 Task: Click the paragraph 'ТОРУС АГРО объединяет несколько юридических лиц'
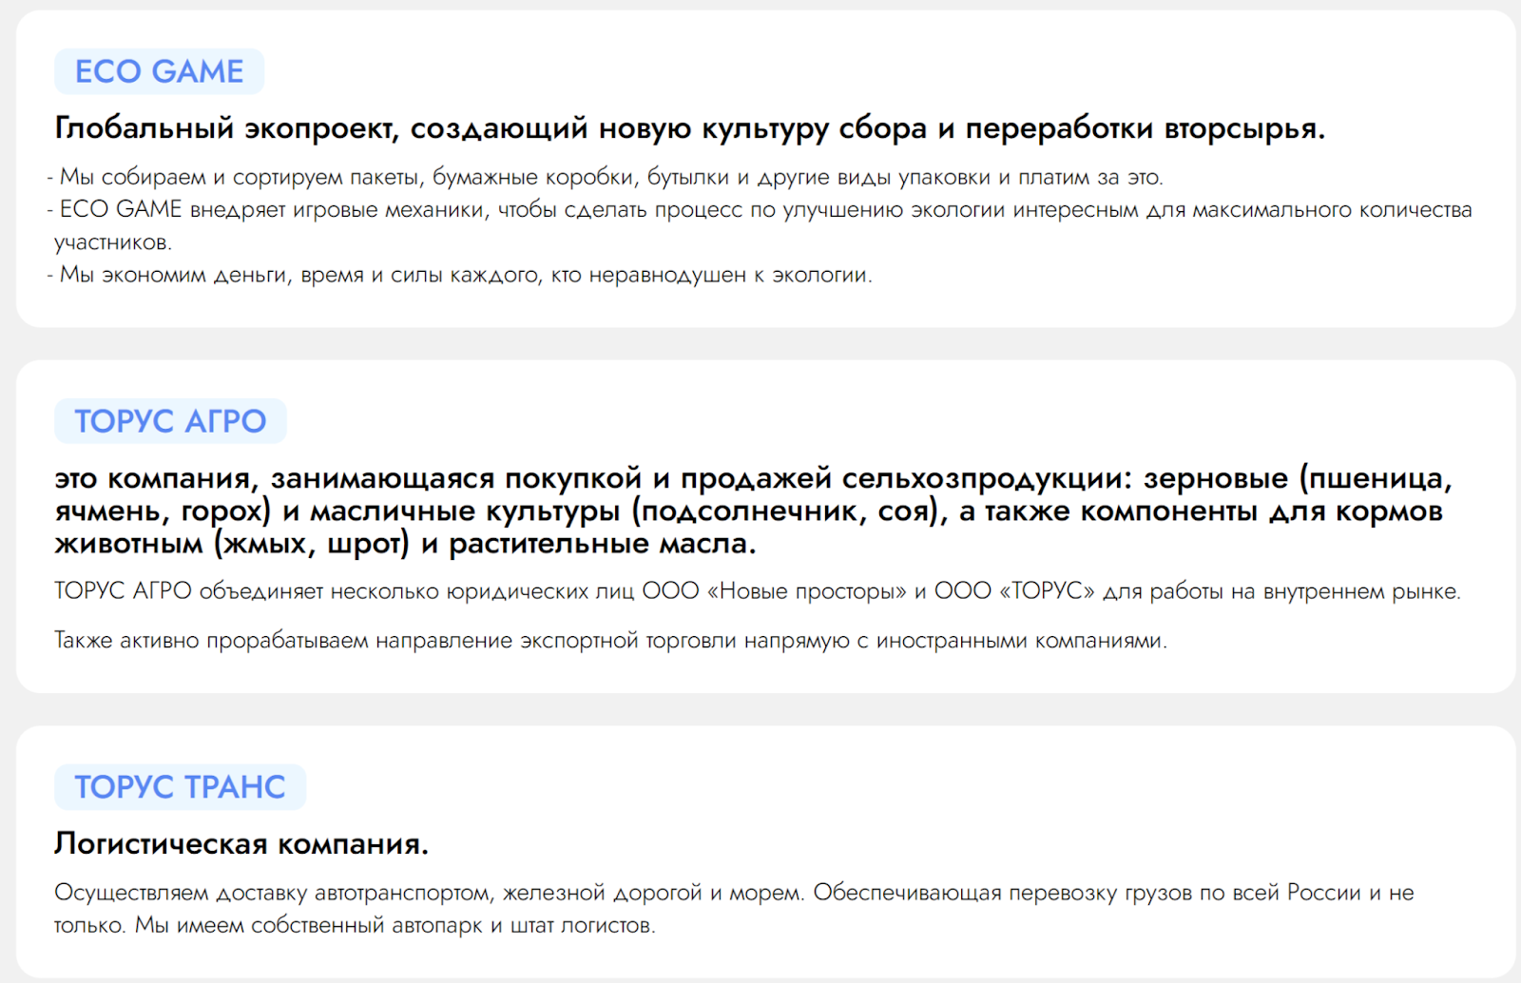pyautogui.click(x=758, y=591)
